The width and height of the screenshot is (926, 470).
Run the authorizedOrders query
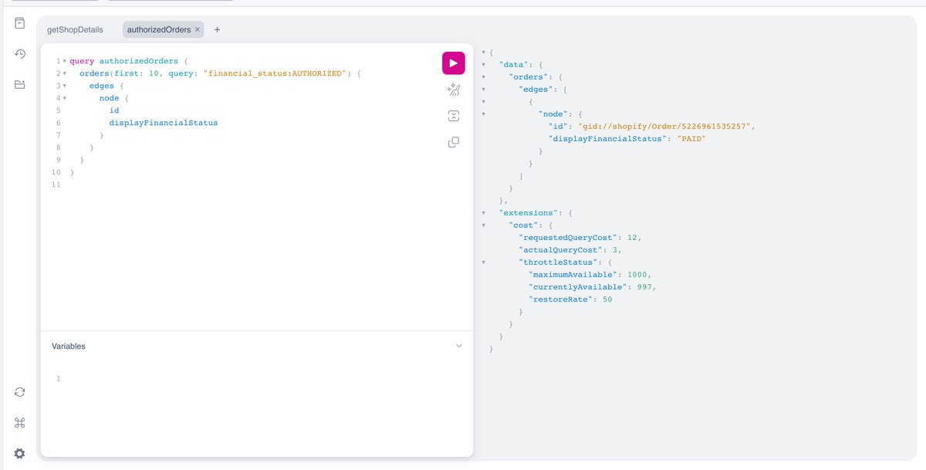[453, 63]
